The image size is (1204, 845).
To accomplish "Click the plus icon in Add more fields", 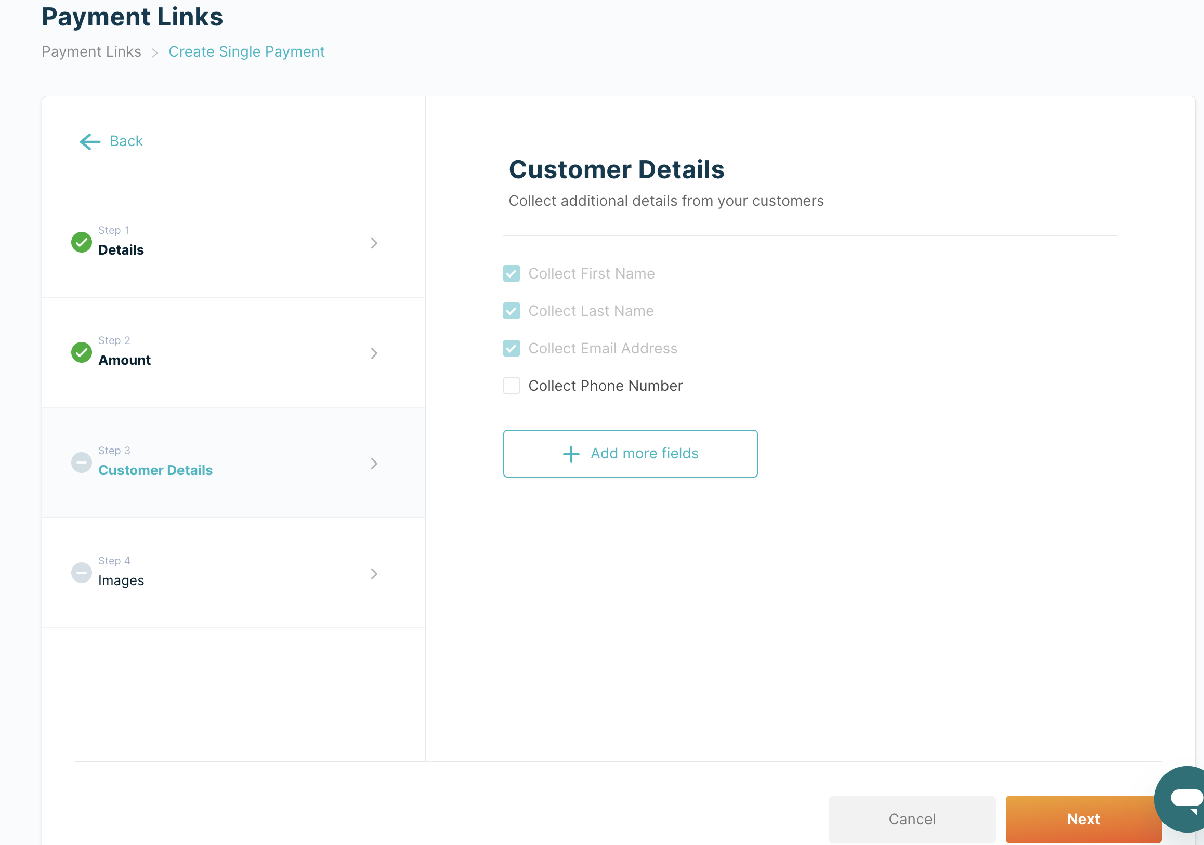I will click(x=570, y=454).
